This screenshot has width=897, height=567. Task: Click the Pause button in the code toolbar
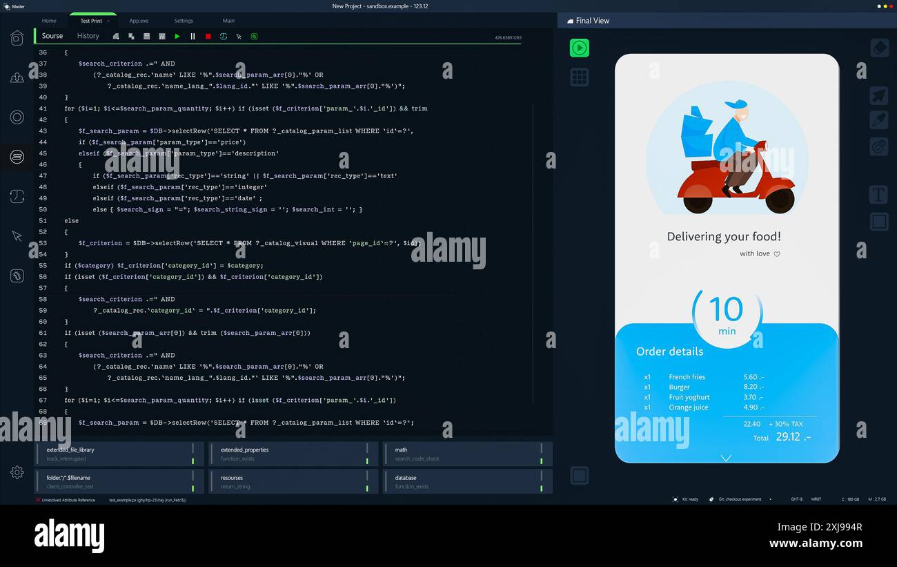193,36
